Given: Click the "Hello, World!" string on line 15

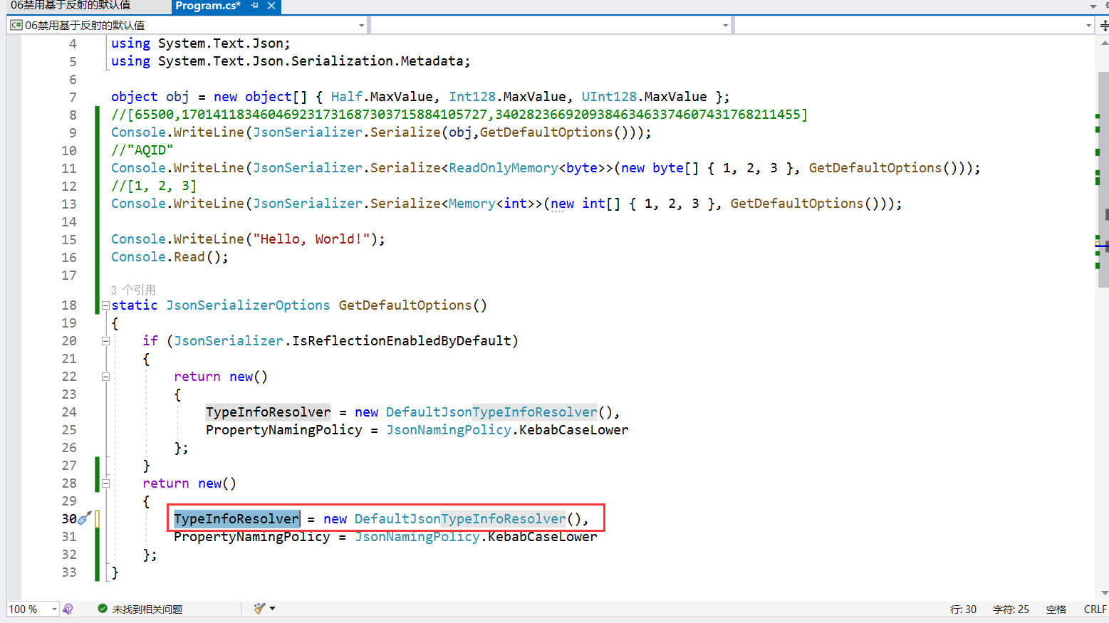Looking at the screenshot, I should click(x=311, y=239).
